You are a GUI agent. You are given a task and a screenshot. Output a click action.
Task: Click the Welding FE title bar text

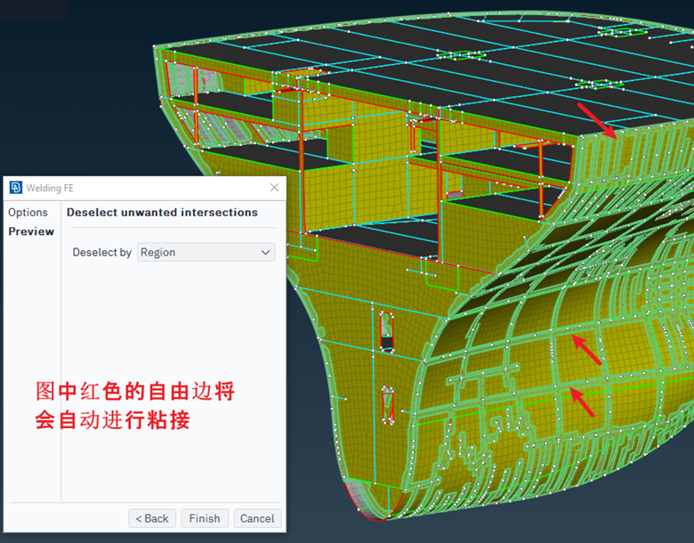pyautogui.click(x=51, y=188)
